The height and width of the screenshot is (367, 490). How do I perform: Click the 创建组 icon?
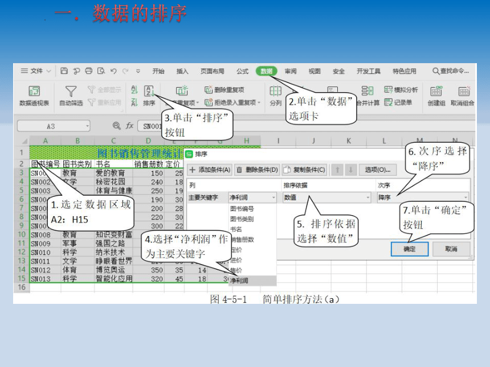pos(436,91)
